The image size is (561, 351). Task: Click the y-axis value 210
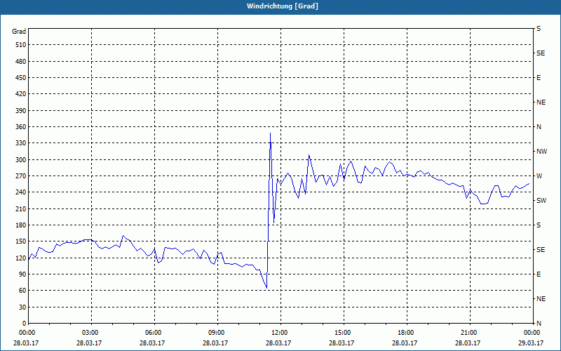pos(21,208)
